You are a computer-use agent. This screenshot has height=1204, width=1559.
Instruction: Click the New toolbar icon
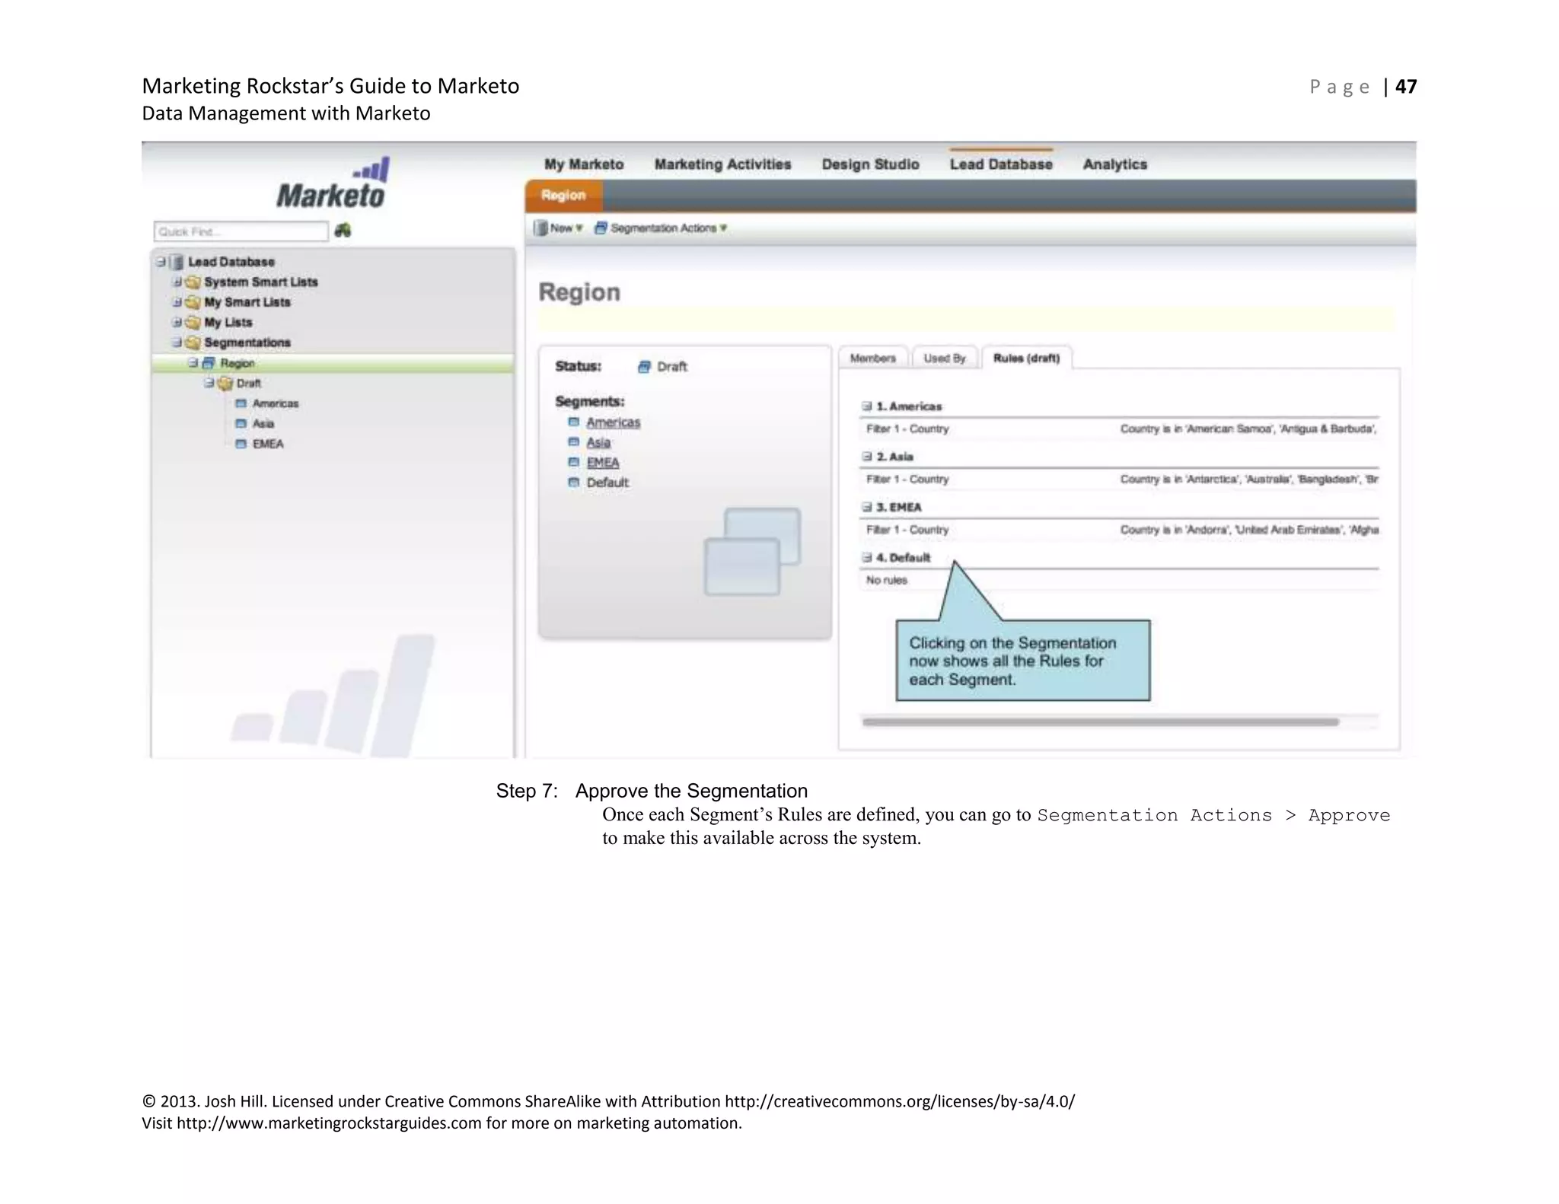pyautogui.click(x=540, y=228)
